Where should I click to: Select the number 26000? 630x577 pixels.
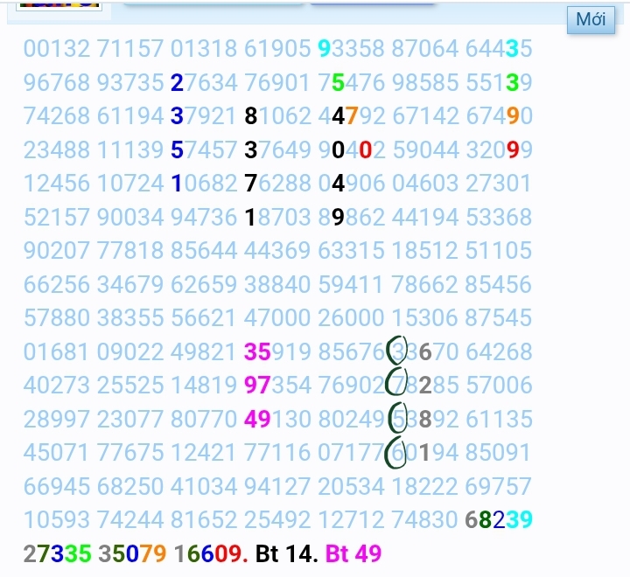(x=351, y=317)
